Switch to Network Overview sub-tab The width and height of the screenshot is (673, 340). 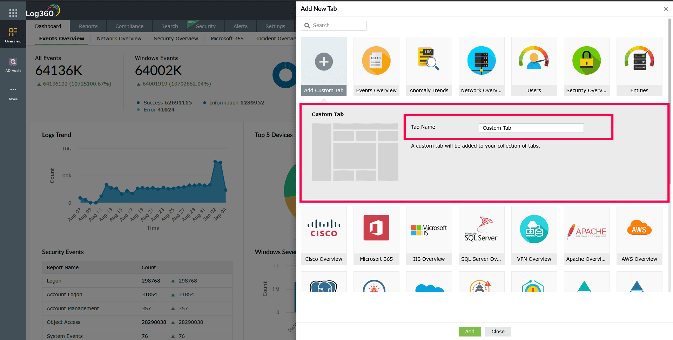[119, 39]
